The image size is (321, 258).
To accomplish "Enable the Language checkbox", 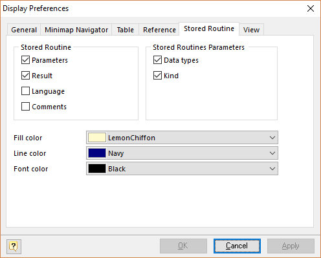I will [x=25, y=91].
